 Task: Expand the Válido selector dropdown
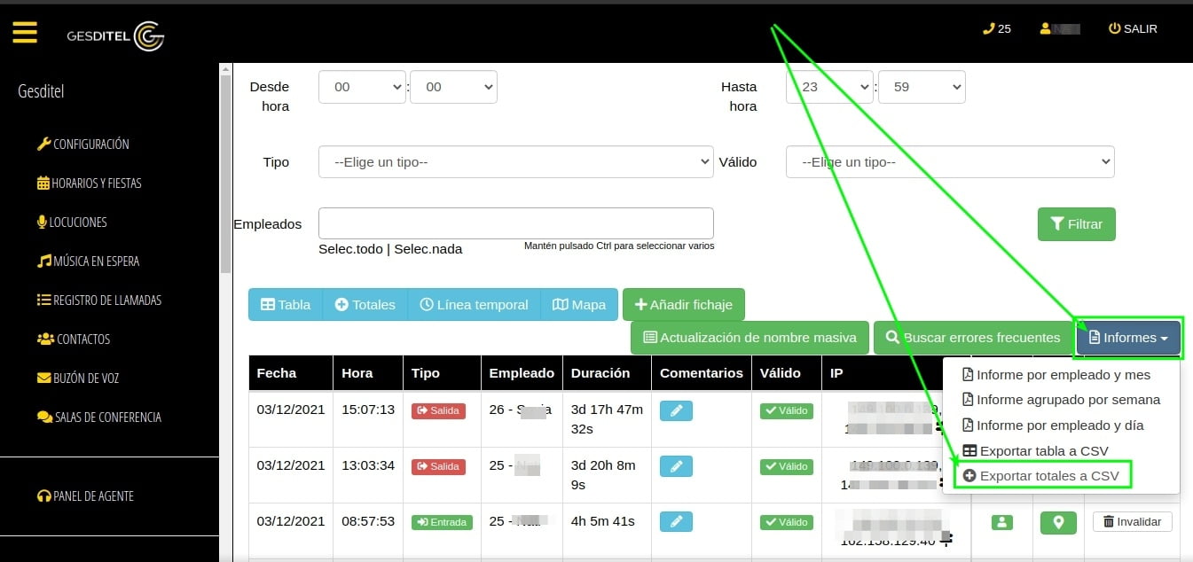(x=949, y=162)
